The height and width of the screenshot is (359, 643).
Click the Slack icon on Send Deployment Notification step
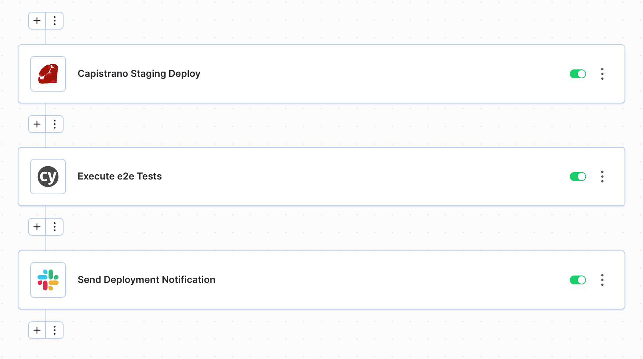click(48, 280)
